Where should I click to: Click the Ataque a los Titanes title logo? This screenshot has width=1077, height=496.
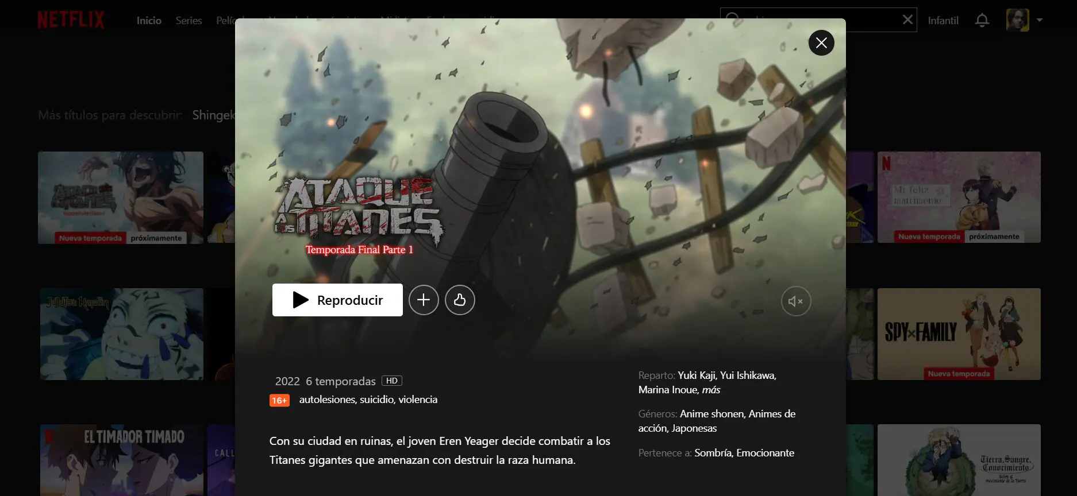pyautogui.click(x=359, y=216)
